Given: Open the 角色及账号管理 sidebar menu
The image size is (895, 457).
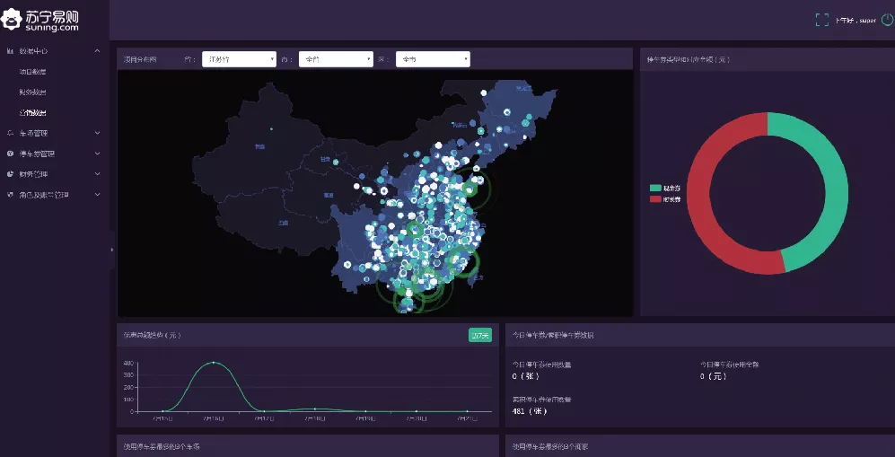Looking at the screenshot, I should pyautogui.click(x=45, y=195).
